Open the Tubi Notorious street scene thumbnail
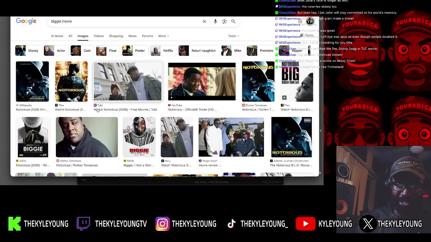Image resolution: width=431 pixels, height=242 pixels. pyautogui.click(x=128, y=82)
